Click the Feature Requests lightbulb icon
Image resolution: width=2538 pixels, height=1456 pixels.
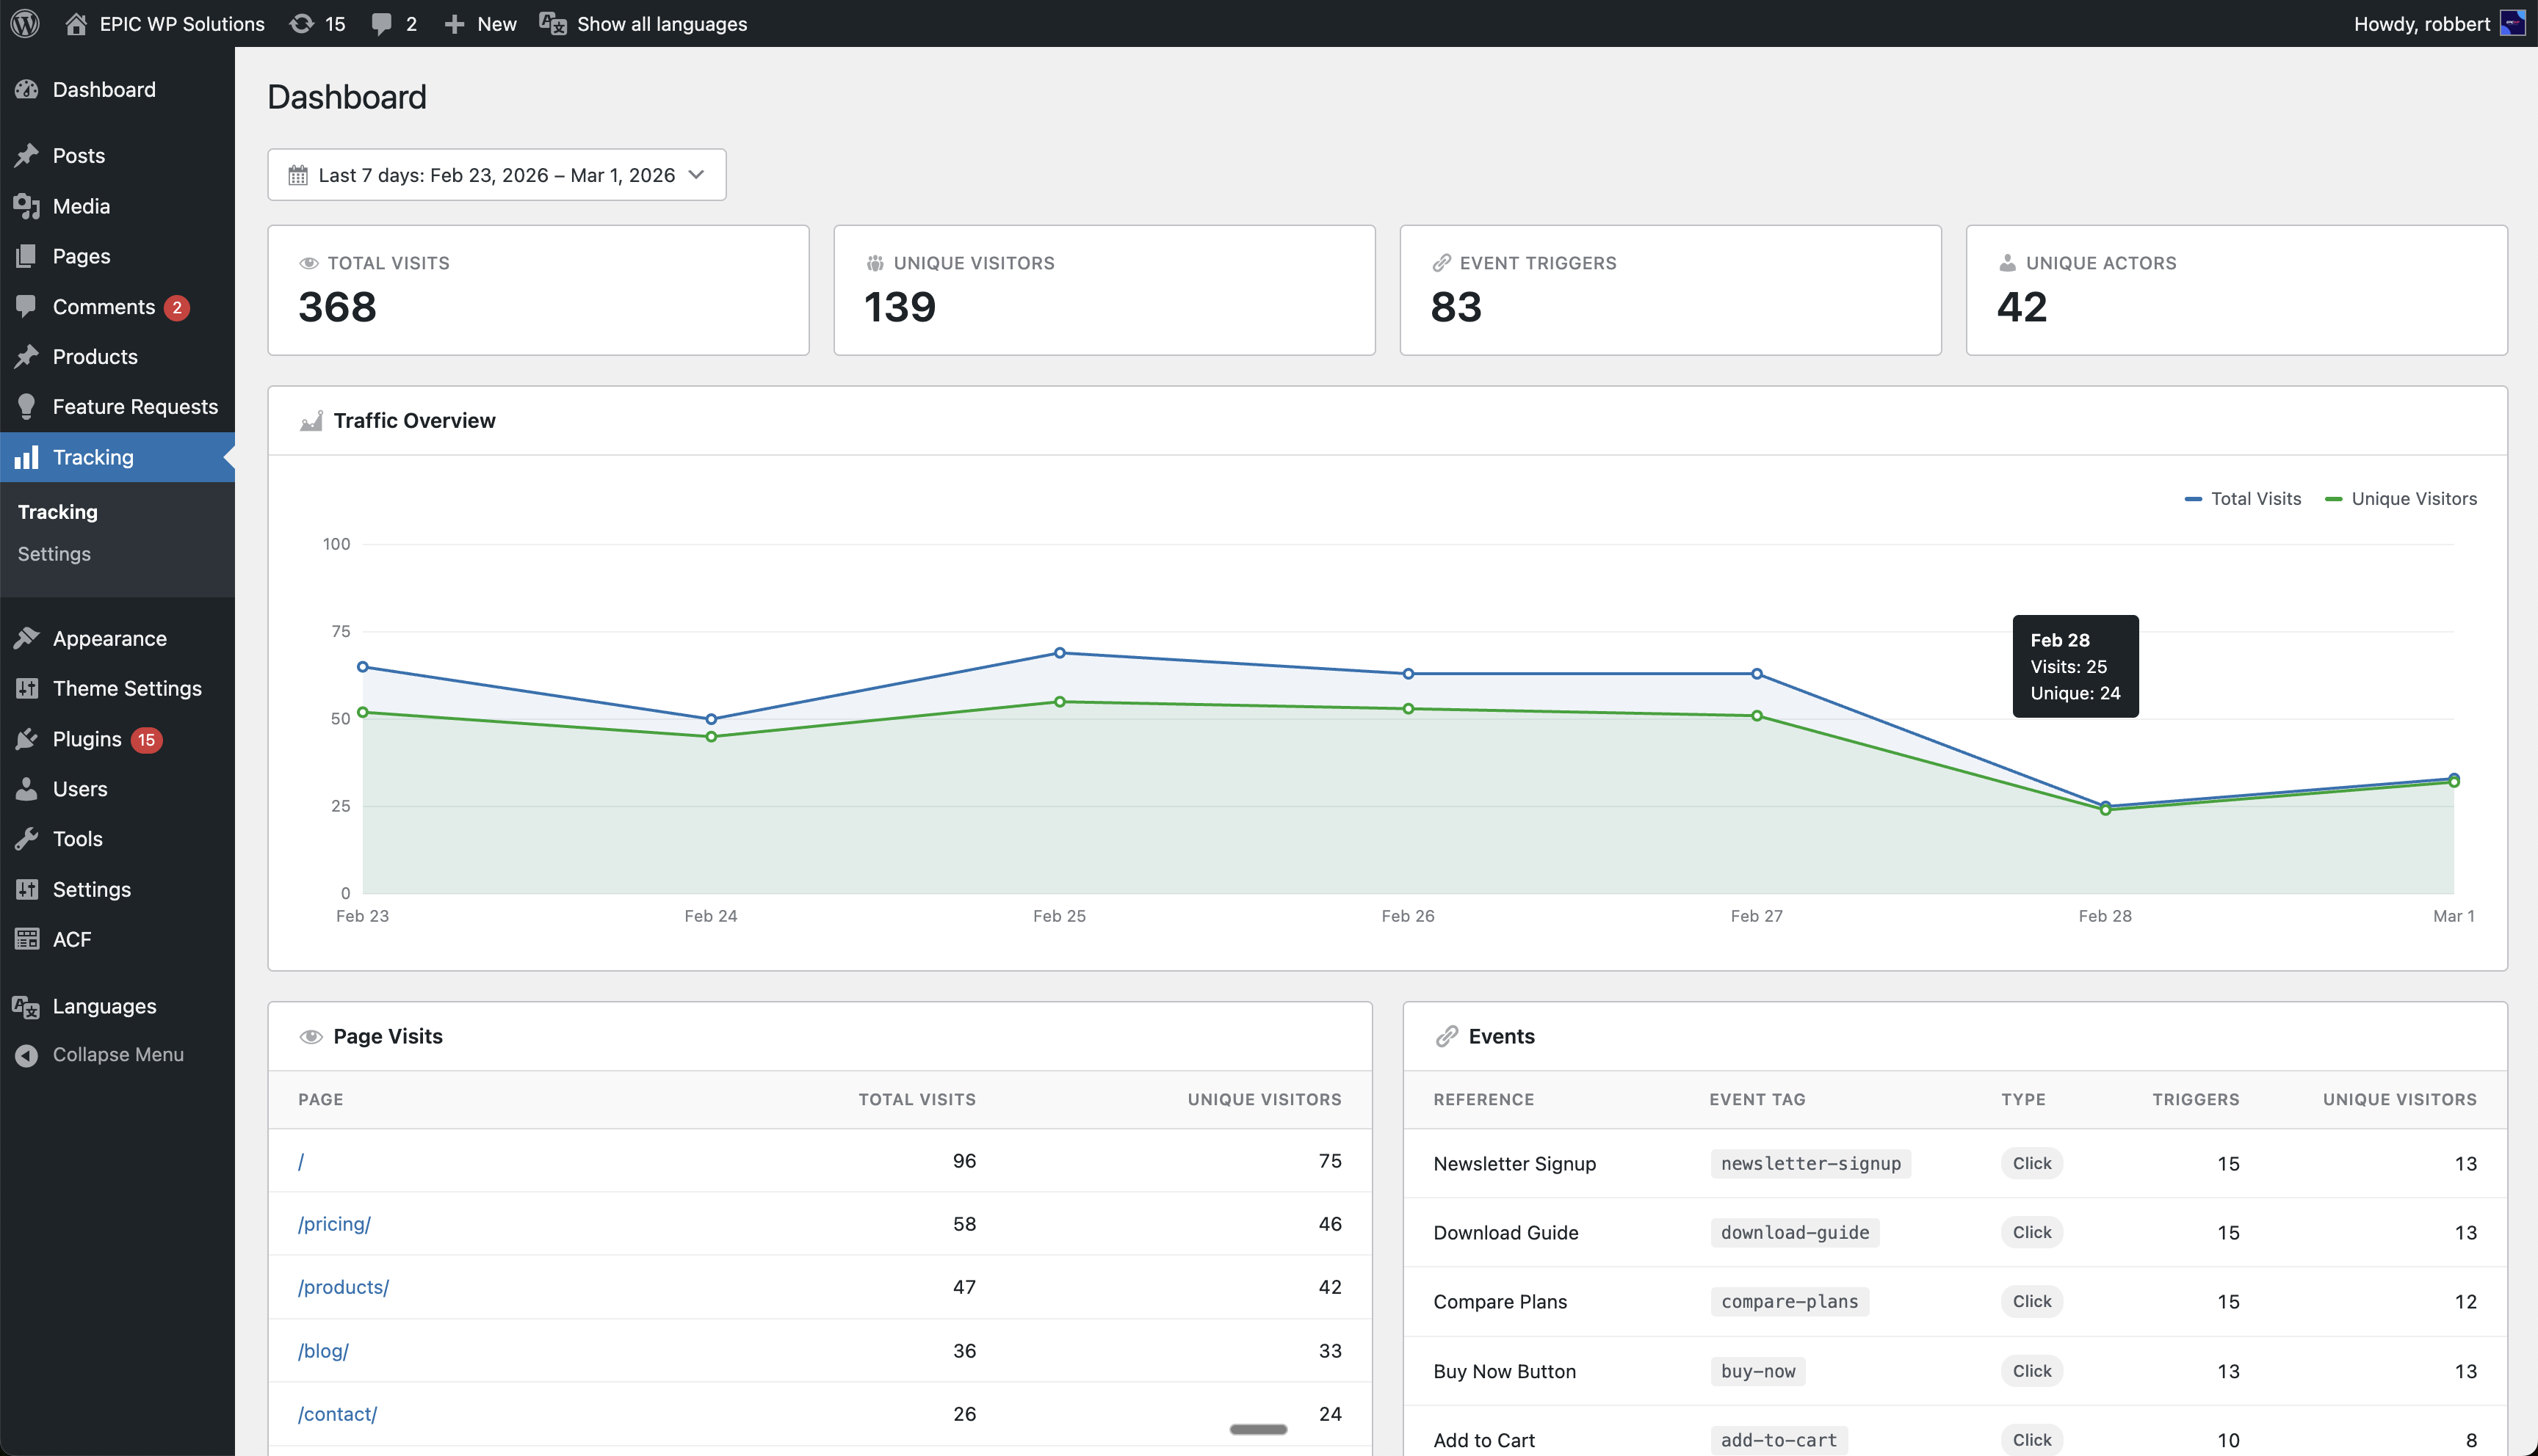click(27, 406)
